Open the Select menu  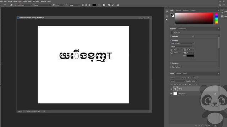25,1
